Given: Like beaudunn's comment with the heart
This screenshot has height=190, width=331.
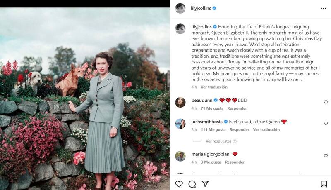Looking at the screenshot, I should [326, 102].
